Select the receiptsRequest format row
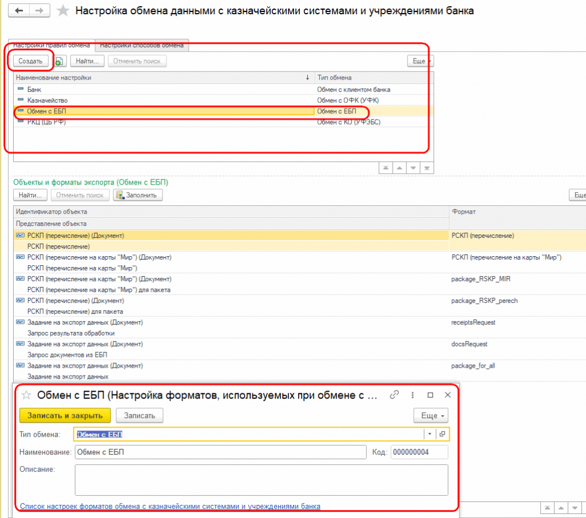586x518 pixels. pyautogui.click(x=300, y=328)
